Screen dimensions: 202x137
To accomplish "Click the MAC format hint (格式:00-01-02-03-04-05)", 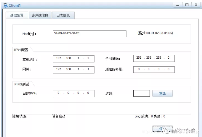I will coord(155,33).
